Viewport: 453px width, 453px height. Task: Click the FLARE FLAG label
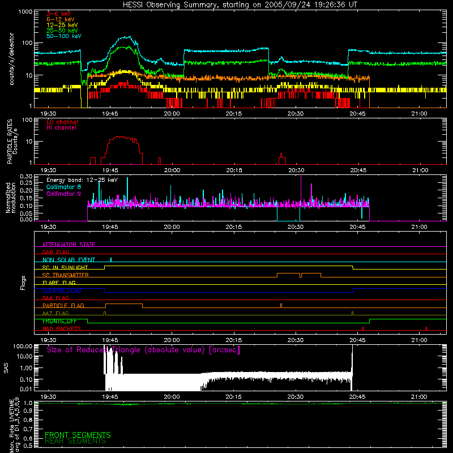59,283
